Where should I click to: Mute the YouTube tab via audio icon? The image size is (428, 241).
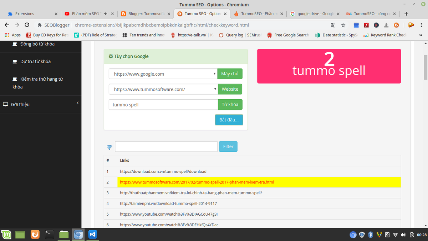tap(107, 14)
